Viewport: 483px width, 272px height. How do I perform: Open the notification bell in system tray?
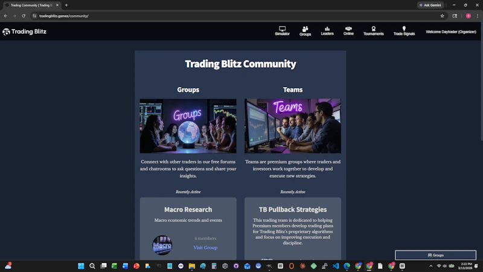(x=476, y=266)
